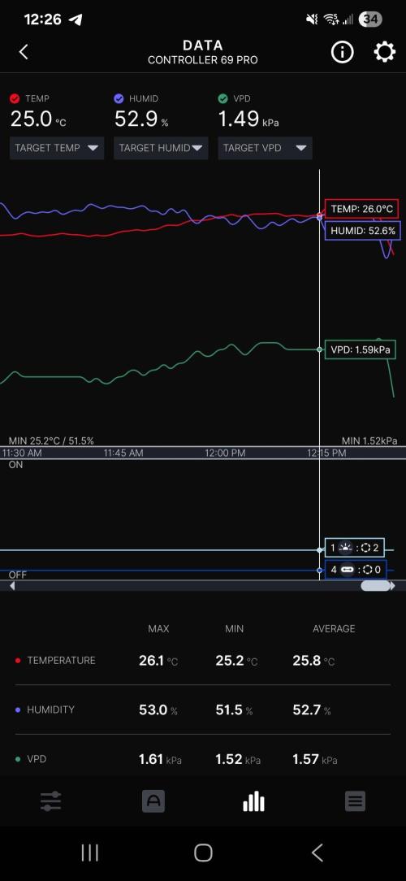Switch to automation 'A' tab icon

coord(153,801)
